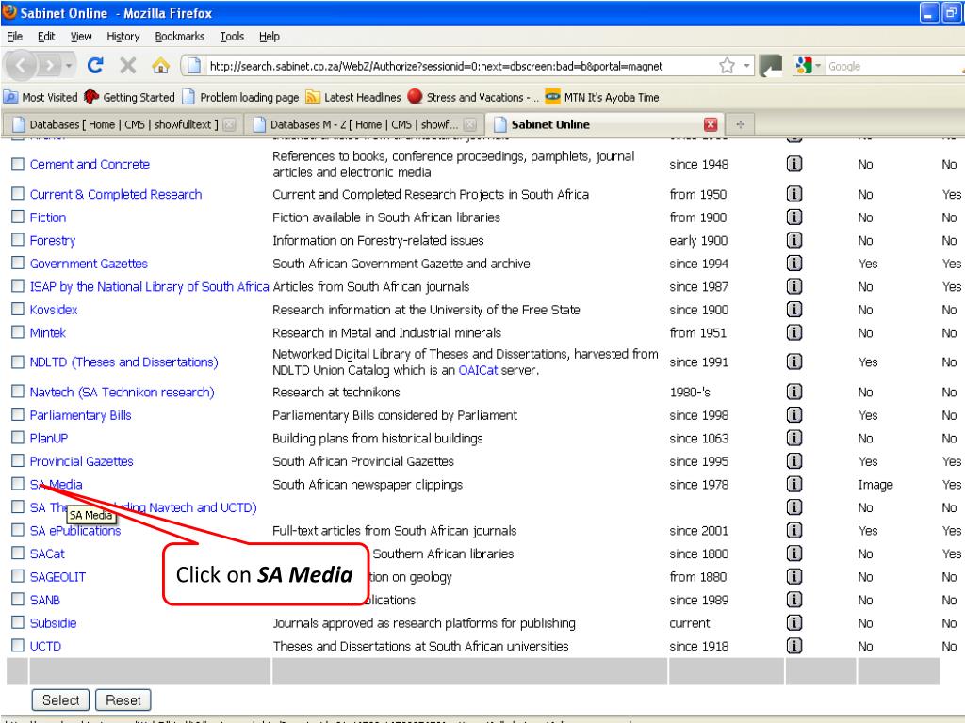Viewport: 965px width, 723px height.
Task: Open the URL bar history dropdown arrow
Action: pyautogui.click(x=746, y=66)
